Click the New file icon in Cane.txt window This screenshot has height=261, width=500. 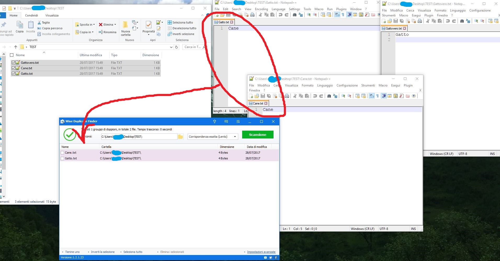(x=251, y=96)
